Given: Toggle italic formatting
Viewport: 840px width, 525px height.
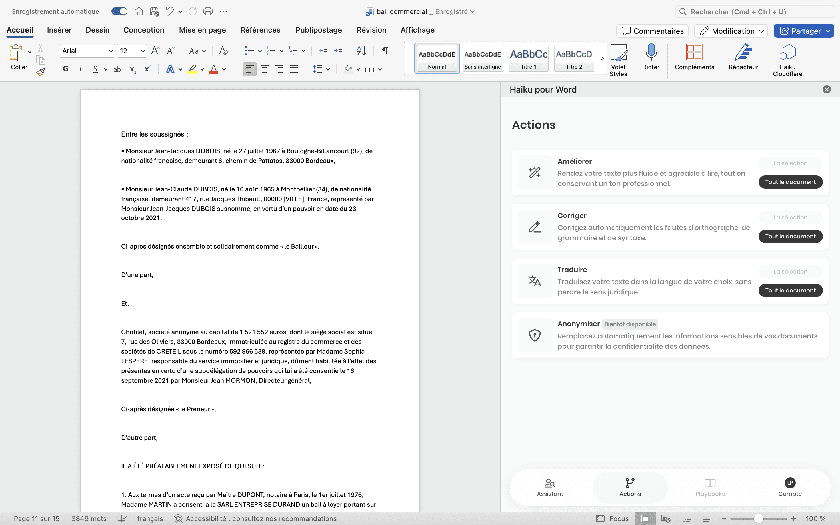Looking at the screenshot, I should coord(80,69).
